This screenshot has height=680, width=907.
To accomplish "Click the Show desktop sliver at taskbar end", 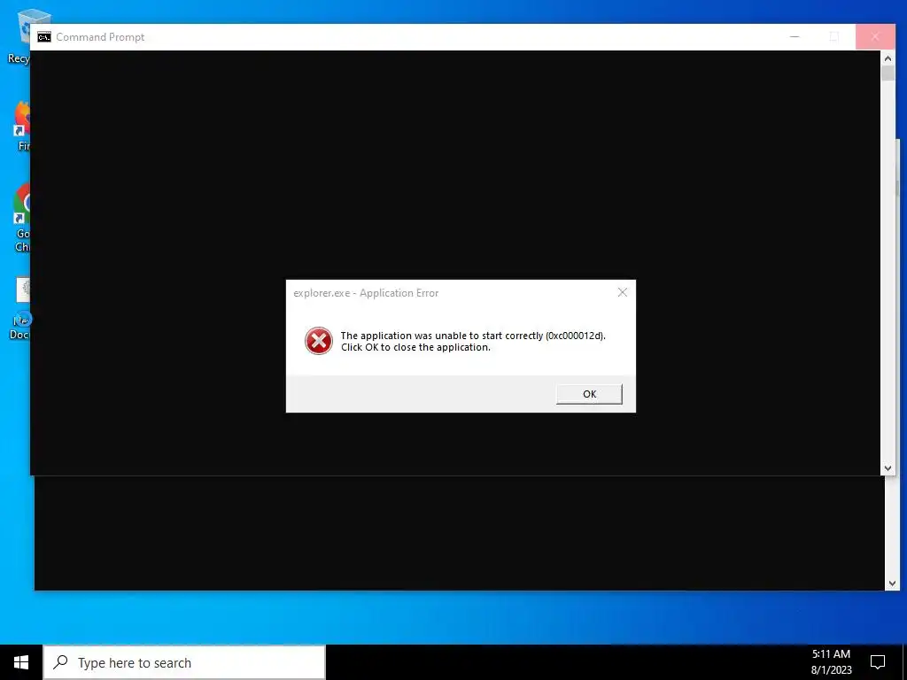I will [x=904, y=662].
